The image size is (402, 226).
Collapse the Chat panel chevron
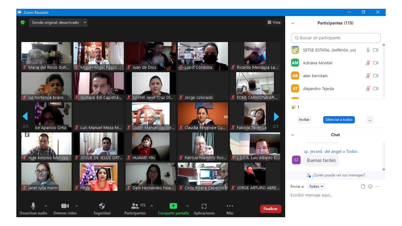(293, 135)
